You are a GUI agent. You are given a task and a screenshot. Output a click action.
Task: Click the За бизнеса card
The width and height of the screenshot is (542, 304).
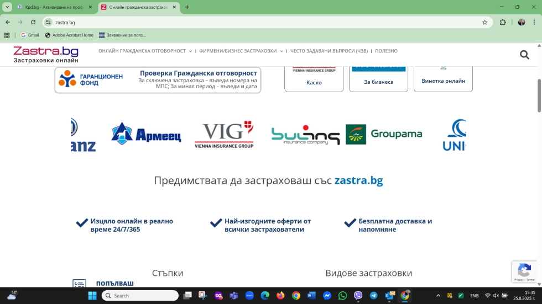coord(378,79)
